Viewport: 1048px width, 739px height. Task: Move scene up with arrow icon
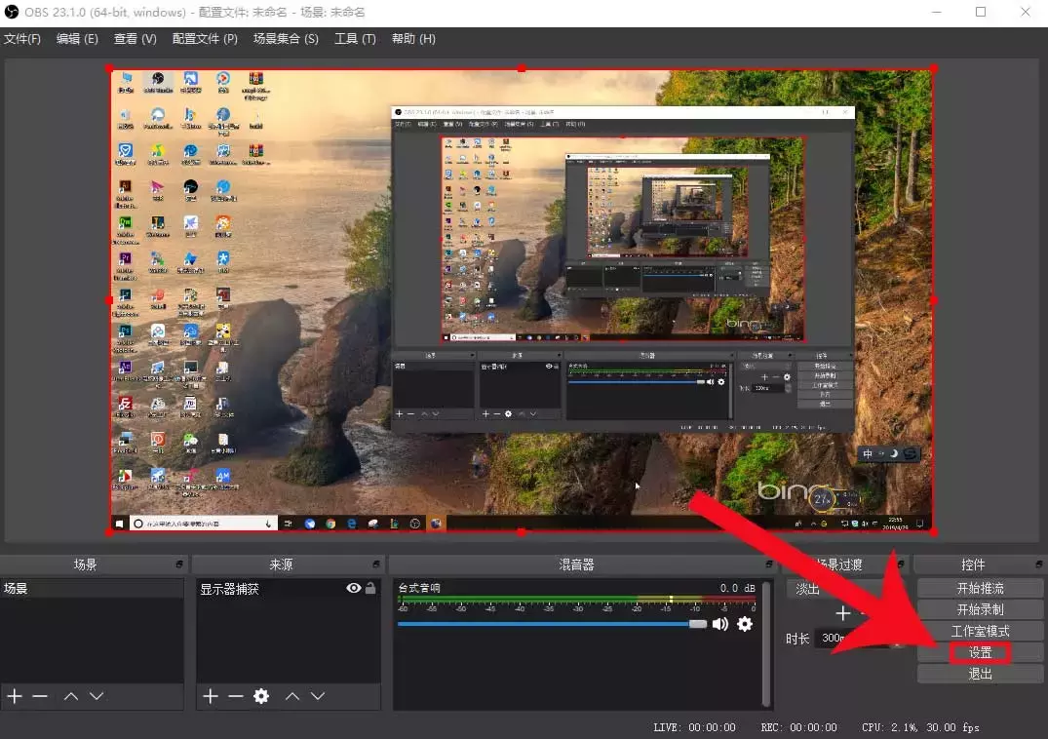click(71, 696)
